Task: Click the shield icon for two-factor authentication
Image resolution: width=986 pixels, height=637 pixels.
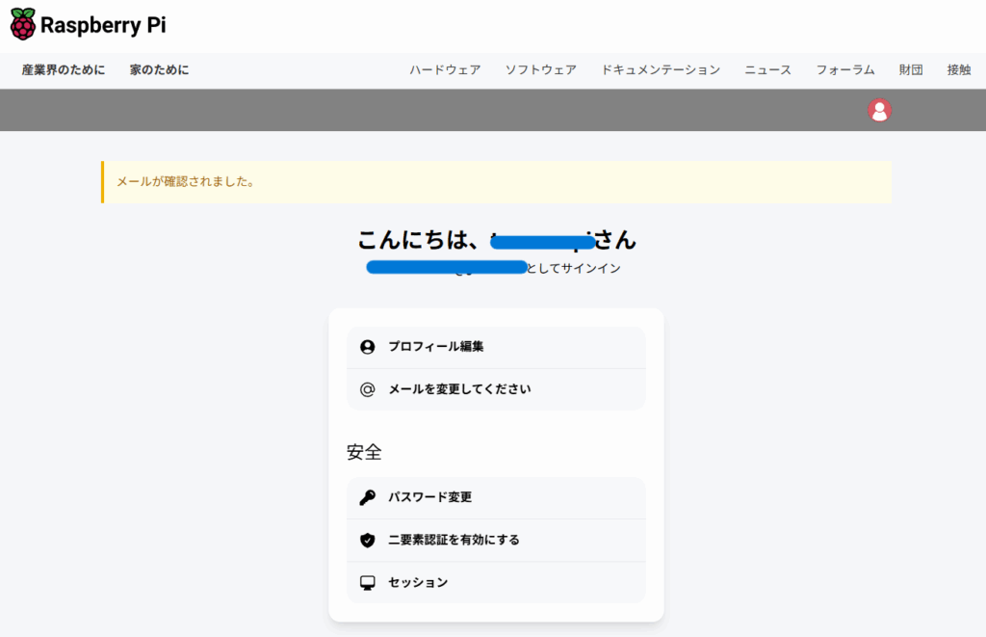Action: [x=367, y=540]
